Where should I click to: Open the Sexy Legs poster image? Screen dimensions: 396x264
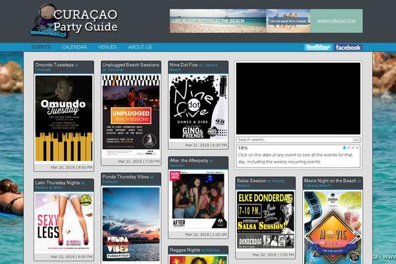click(x=64, y=222)
